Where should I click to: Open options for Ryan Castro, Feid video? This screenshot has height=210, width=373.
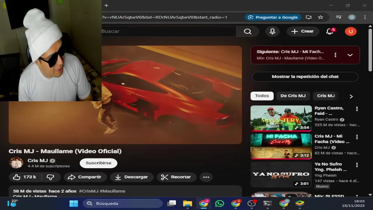pos(357,109)
